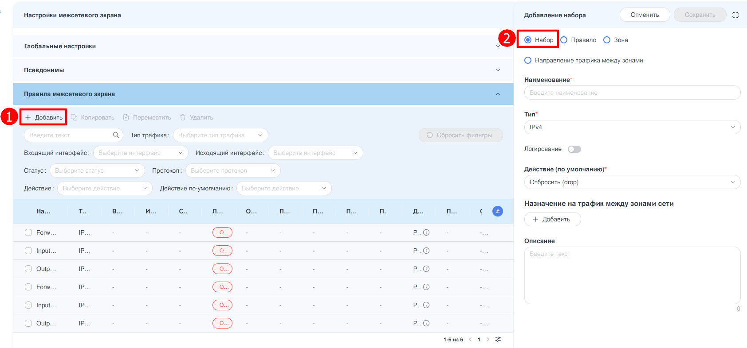The height and width of the screenshot is (348, 747).
Task: Click the blue column settings icon in table header
Action: tap(497, 212)
